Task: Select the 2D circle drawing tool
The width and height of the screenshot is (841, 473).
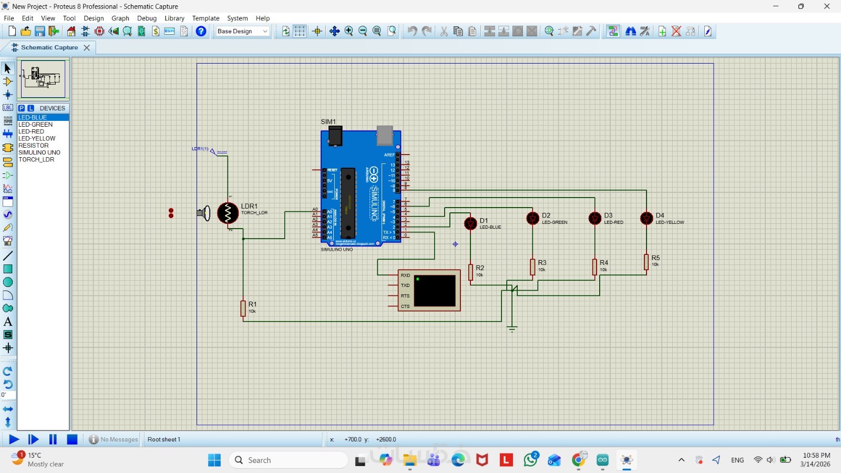Action: point(7,282)
